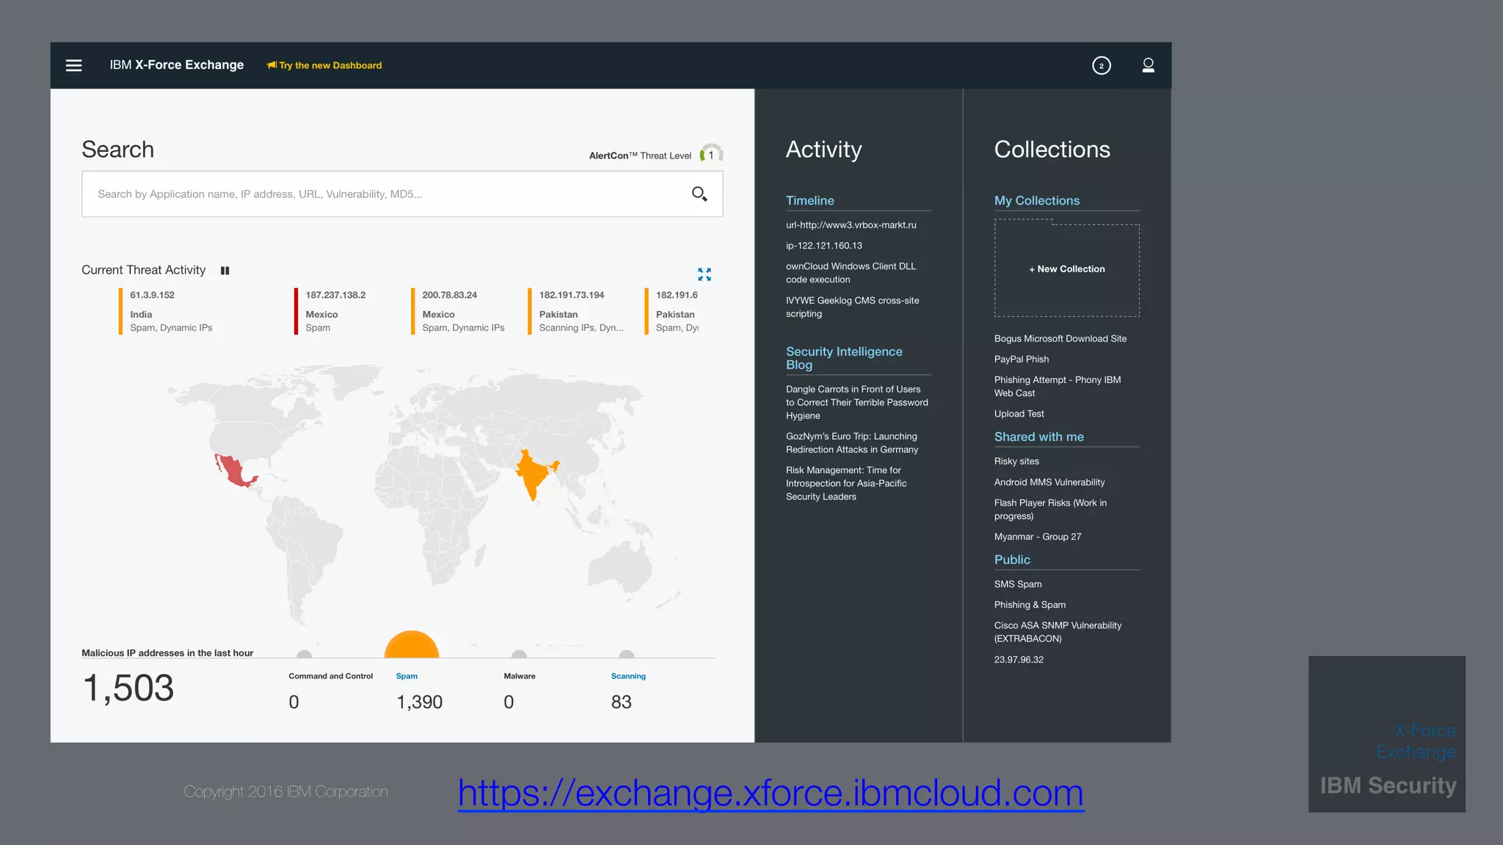Click the Malware category label
The height and width of the screenshot is (845, 1503).
[520, 676]
